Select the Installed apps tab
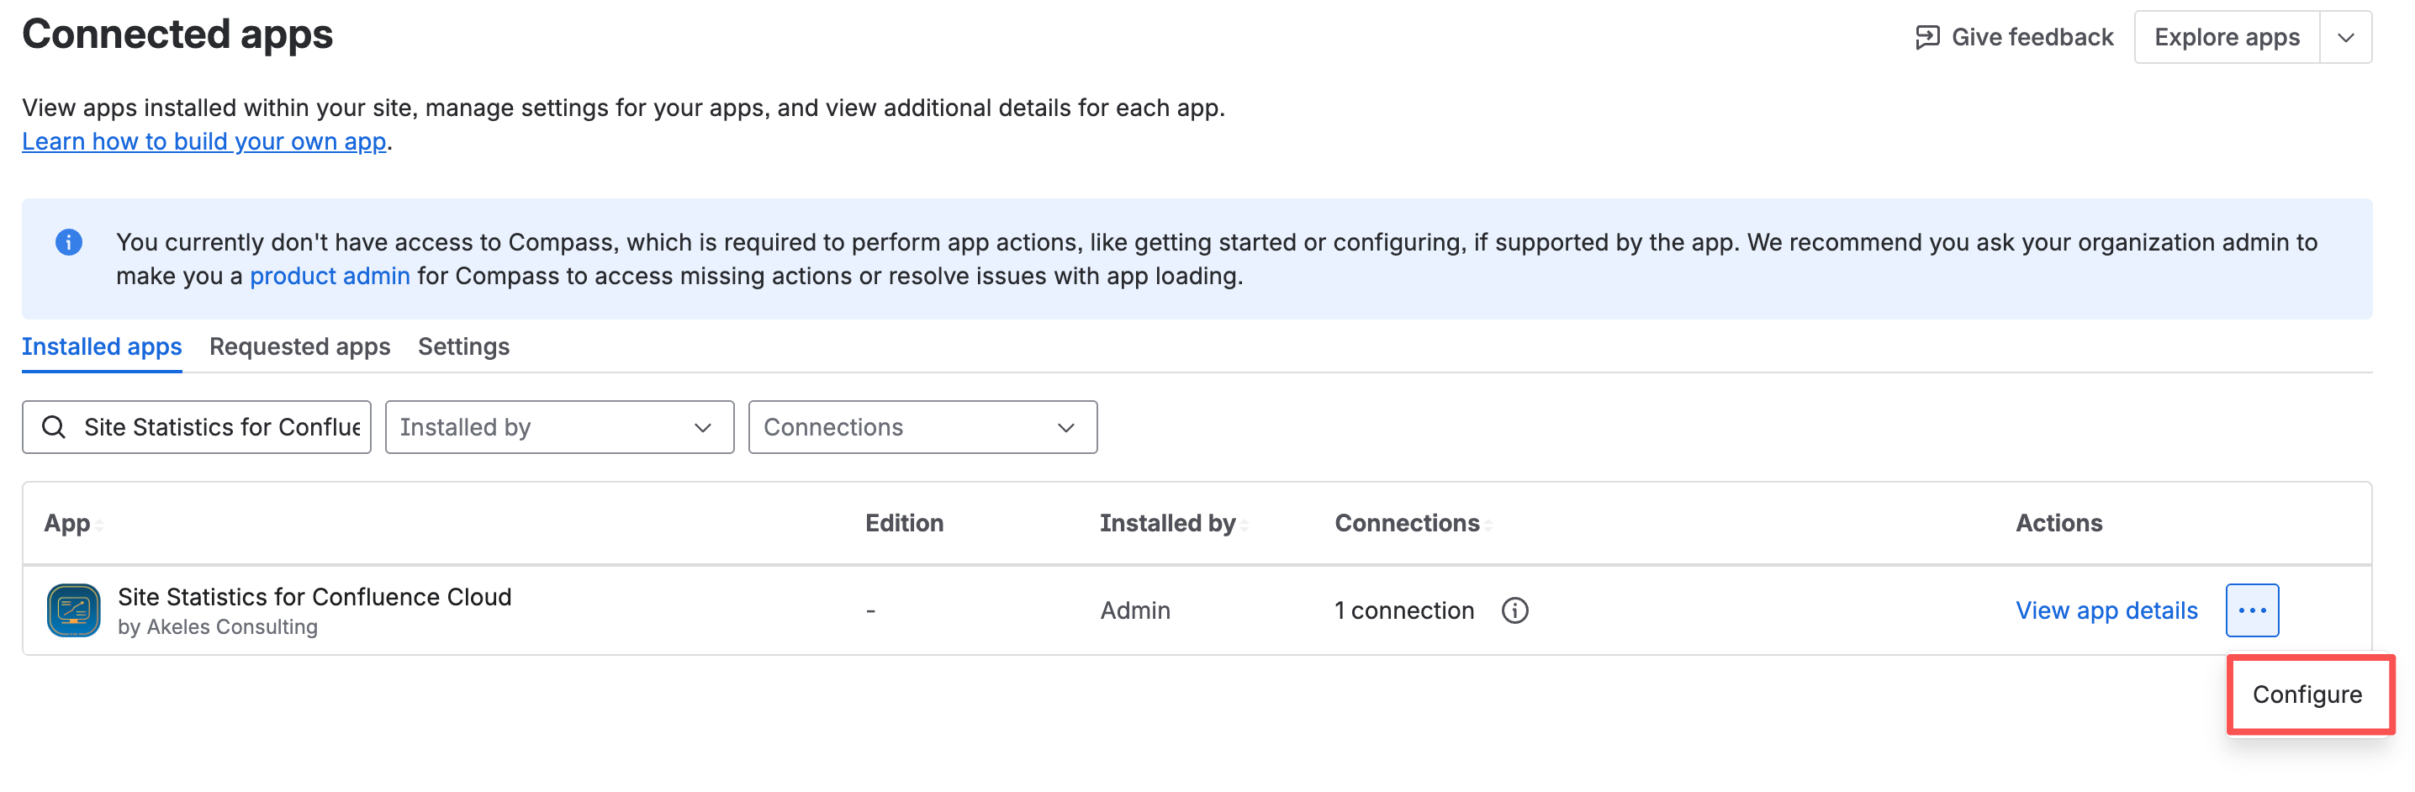Image resolution: width=2415 pixels, height=792 pixels. click(x=101, y=346)
